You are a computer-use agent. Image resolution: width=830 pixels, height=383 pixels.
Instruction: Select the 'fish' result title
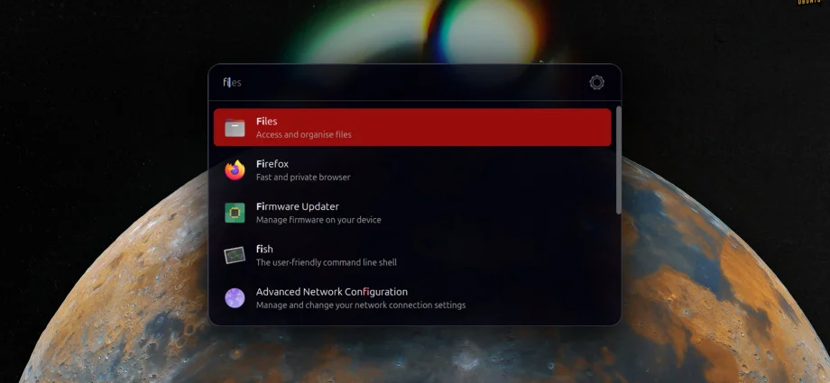264,249
